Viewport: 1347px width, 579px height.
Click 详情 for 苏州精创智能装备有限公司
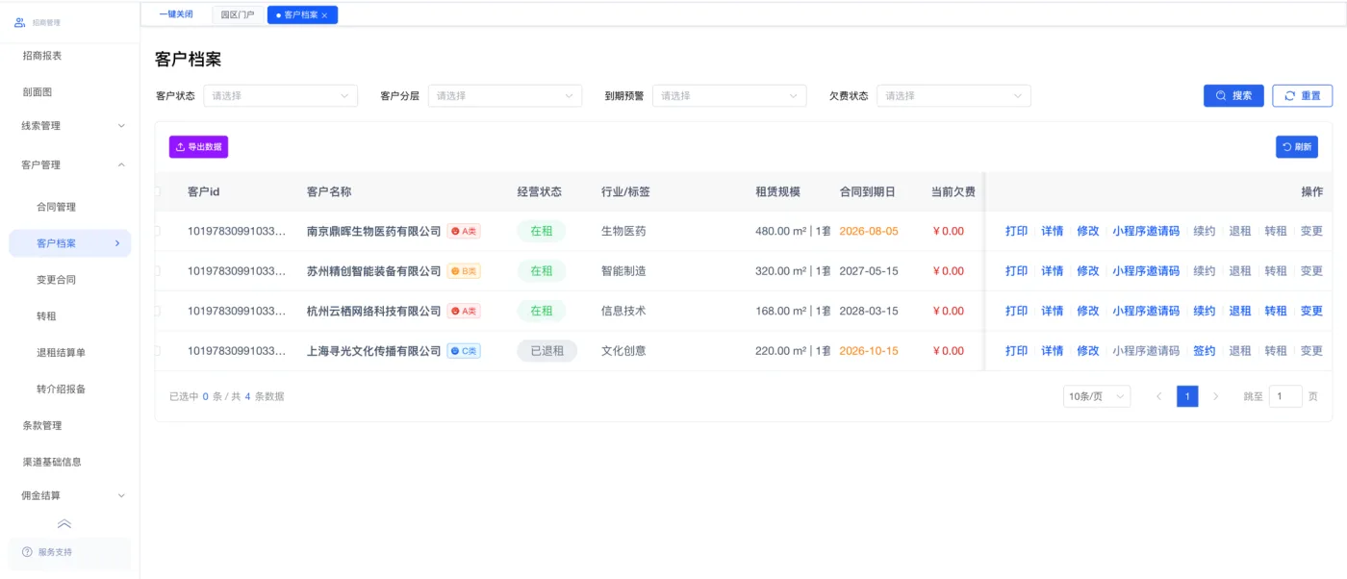(x=1053, y=271)
